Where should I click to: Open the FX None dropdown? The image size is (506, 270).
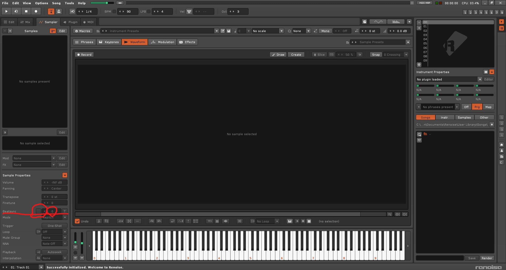[34, 165]
